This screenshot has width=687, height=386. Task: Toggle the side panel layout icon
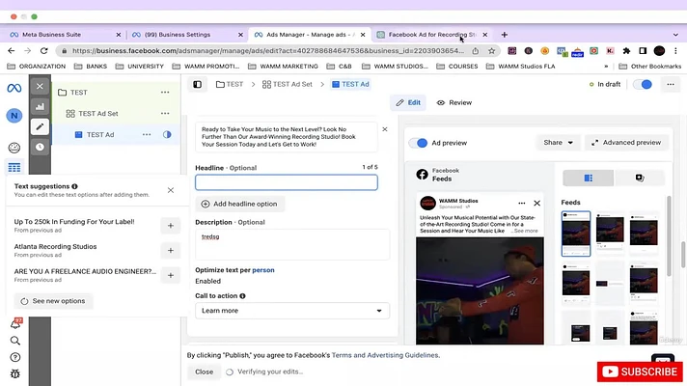click(197, 84)
